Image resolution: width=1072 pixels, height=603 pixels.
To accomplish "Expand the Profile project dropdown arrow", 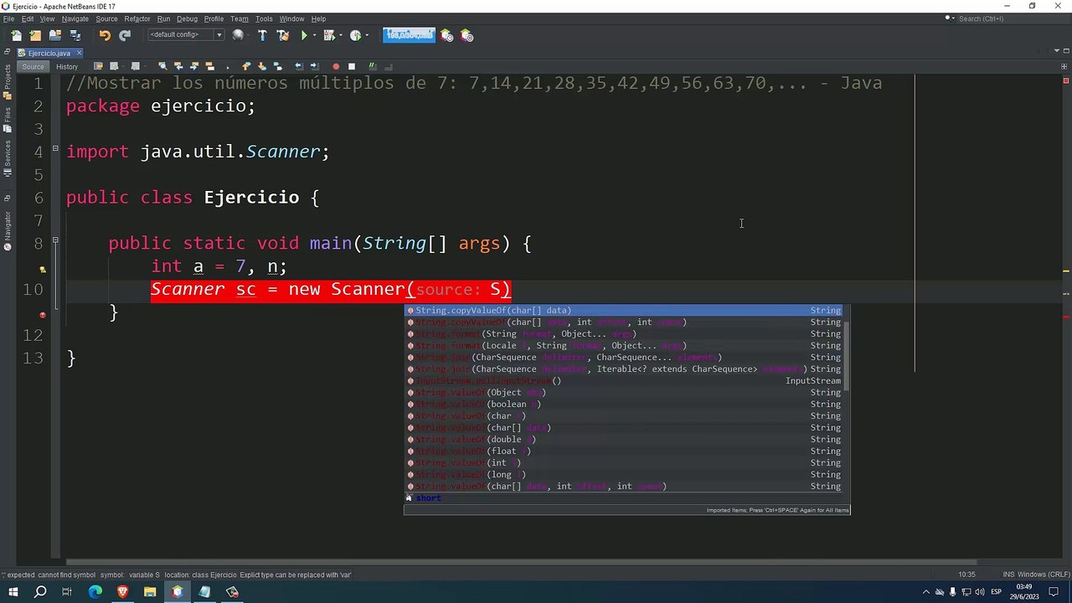I will click(367, 35).
